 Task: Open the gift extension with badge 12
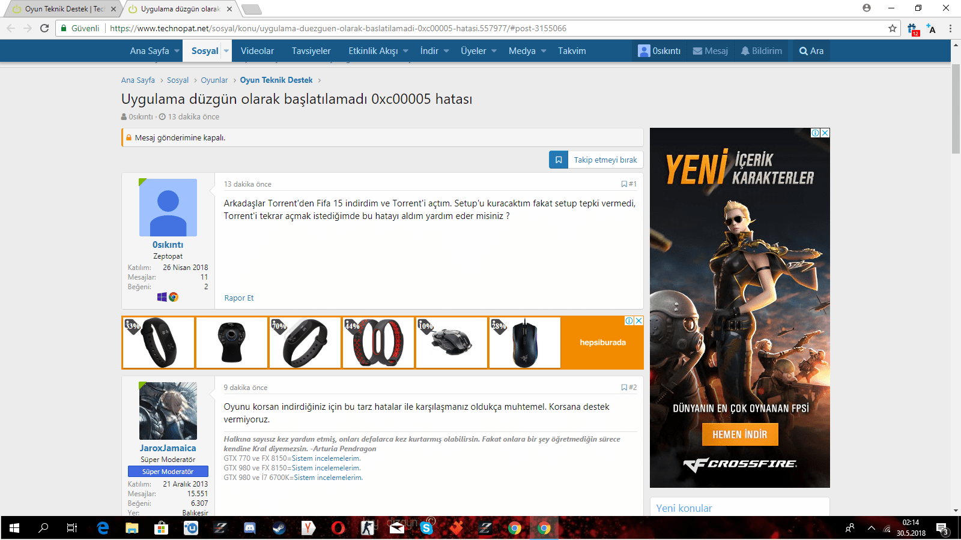tap(913, 29)
